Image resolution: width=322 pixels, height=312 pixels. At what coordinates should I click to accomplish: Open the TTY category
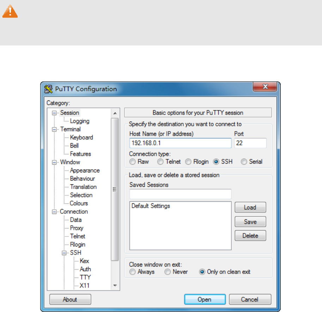[x=85, y=277]
